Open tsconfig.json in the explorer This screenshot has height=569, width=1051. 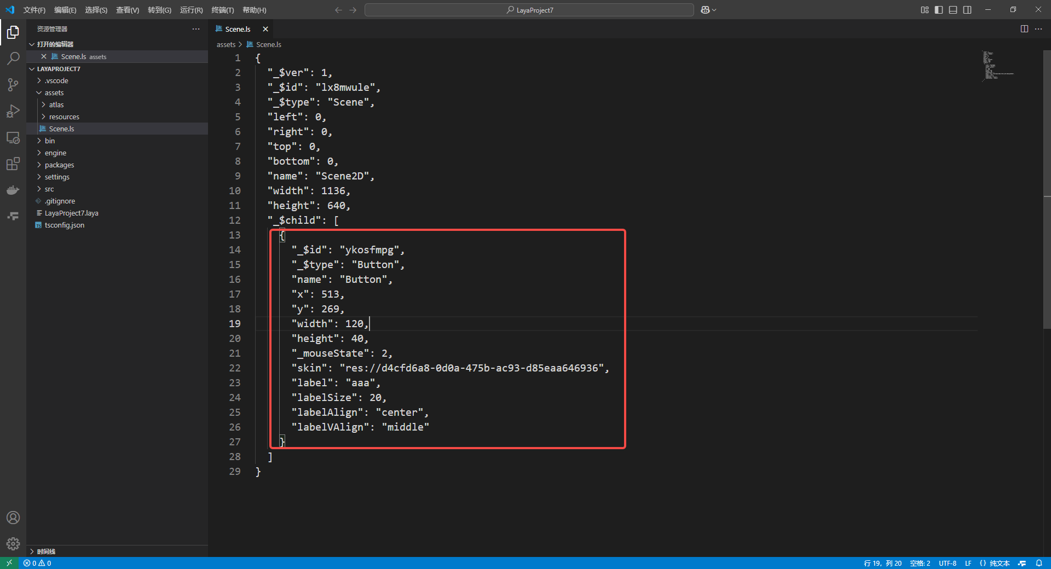(x=64, y=225)
